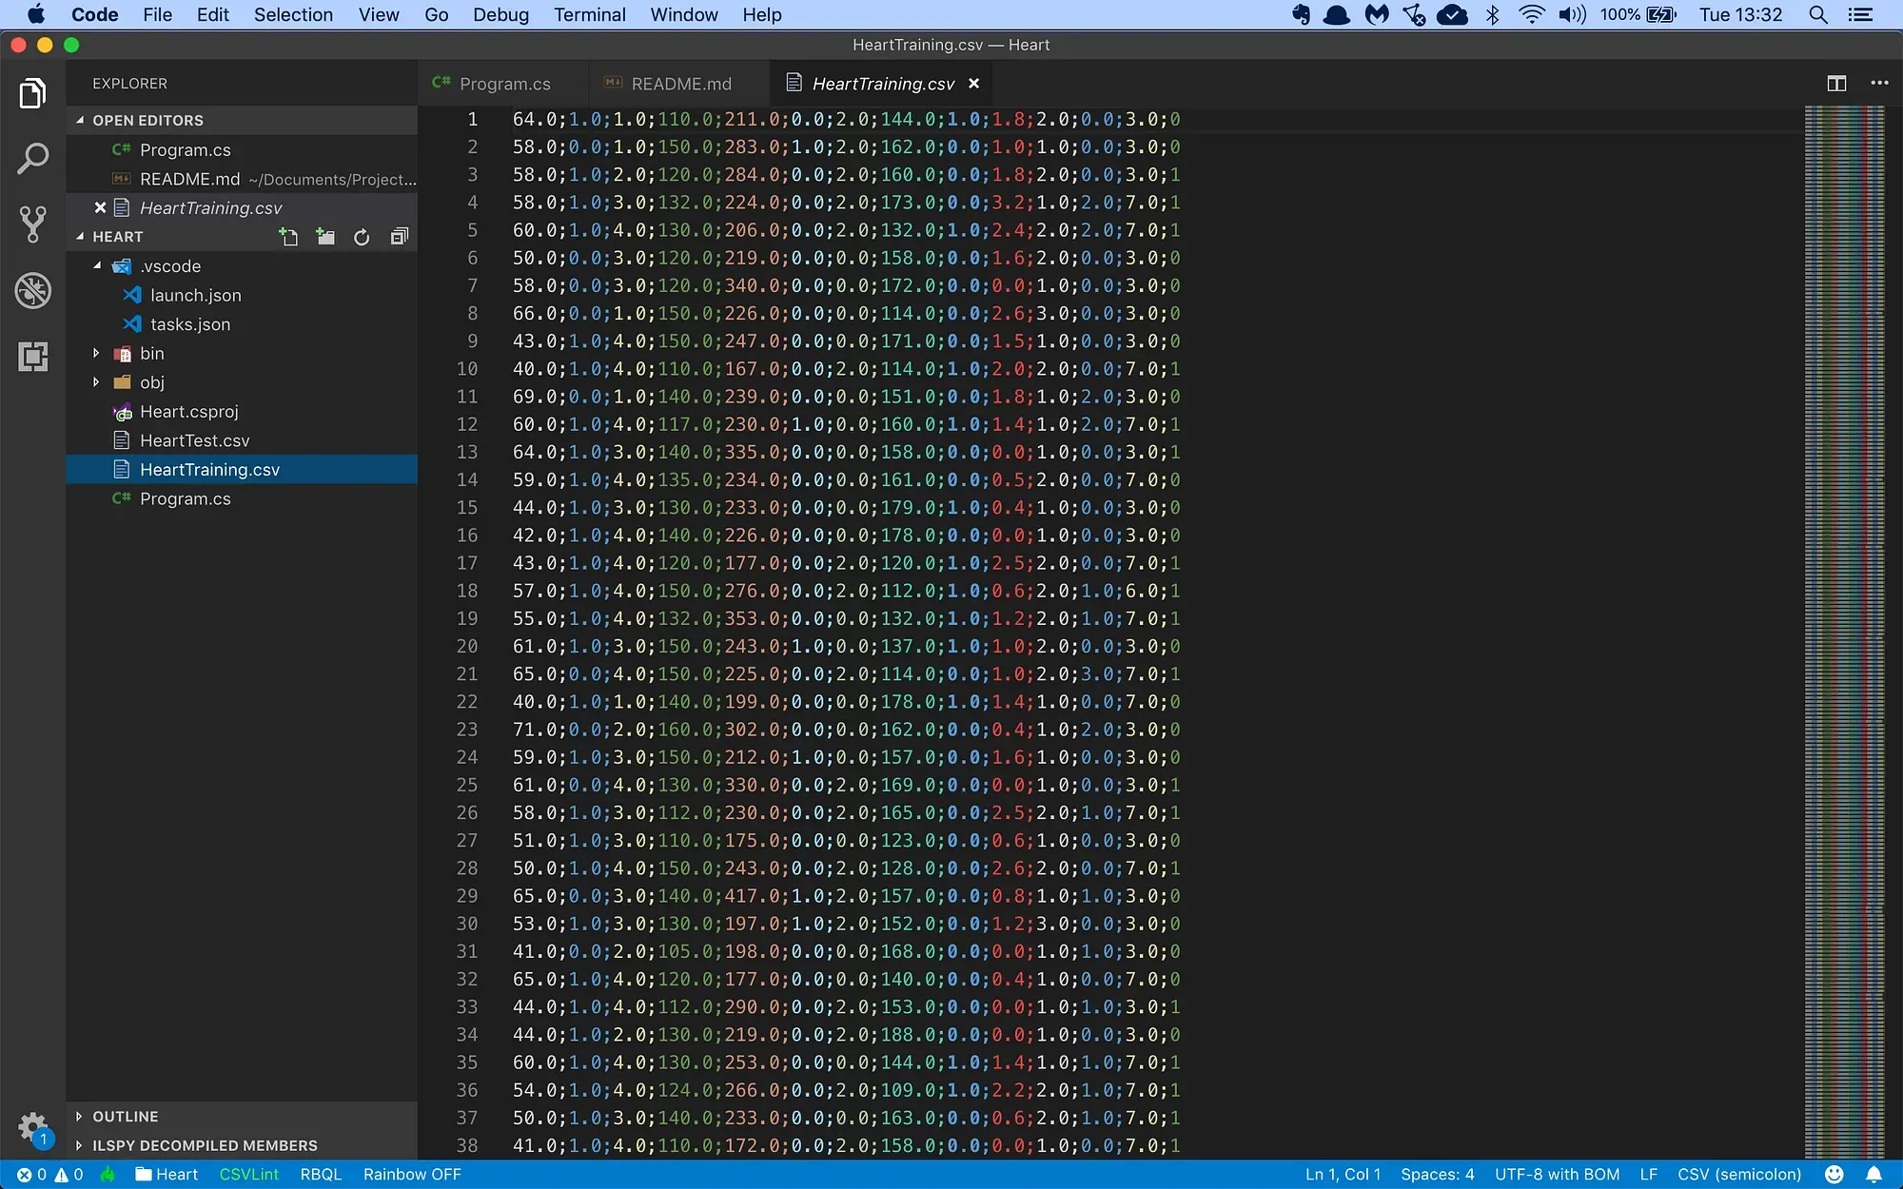1903x1189 pixels.
Task: Click Refresh Explorer icon in Heart header
Action: (x=362, y=237)
